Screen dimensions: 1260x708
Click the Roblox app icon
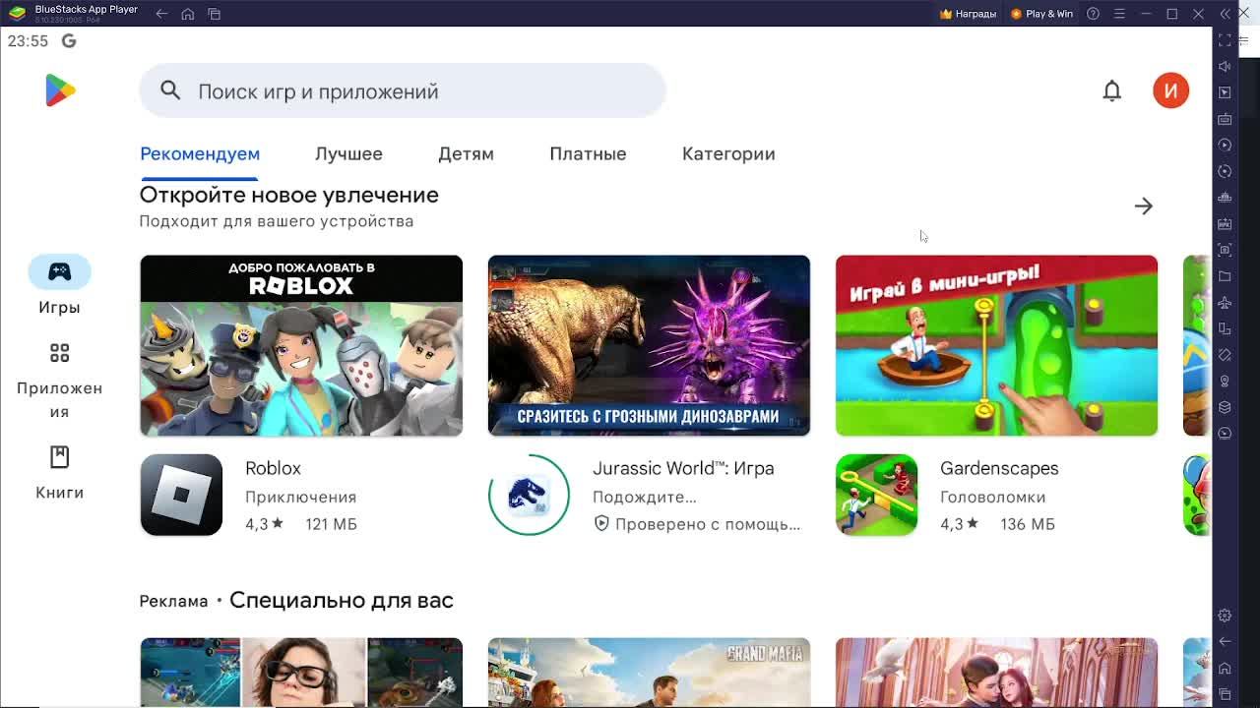(181, 495)
